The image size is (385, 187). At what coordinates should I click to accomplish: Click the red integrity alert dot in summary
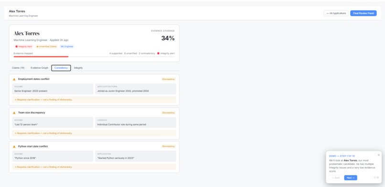click(159, 53)
